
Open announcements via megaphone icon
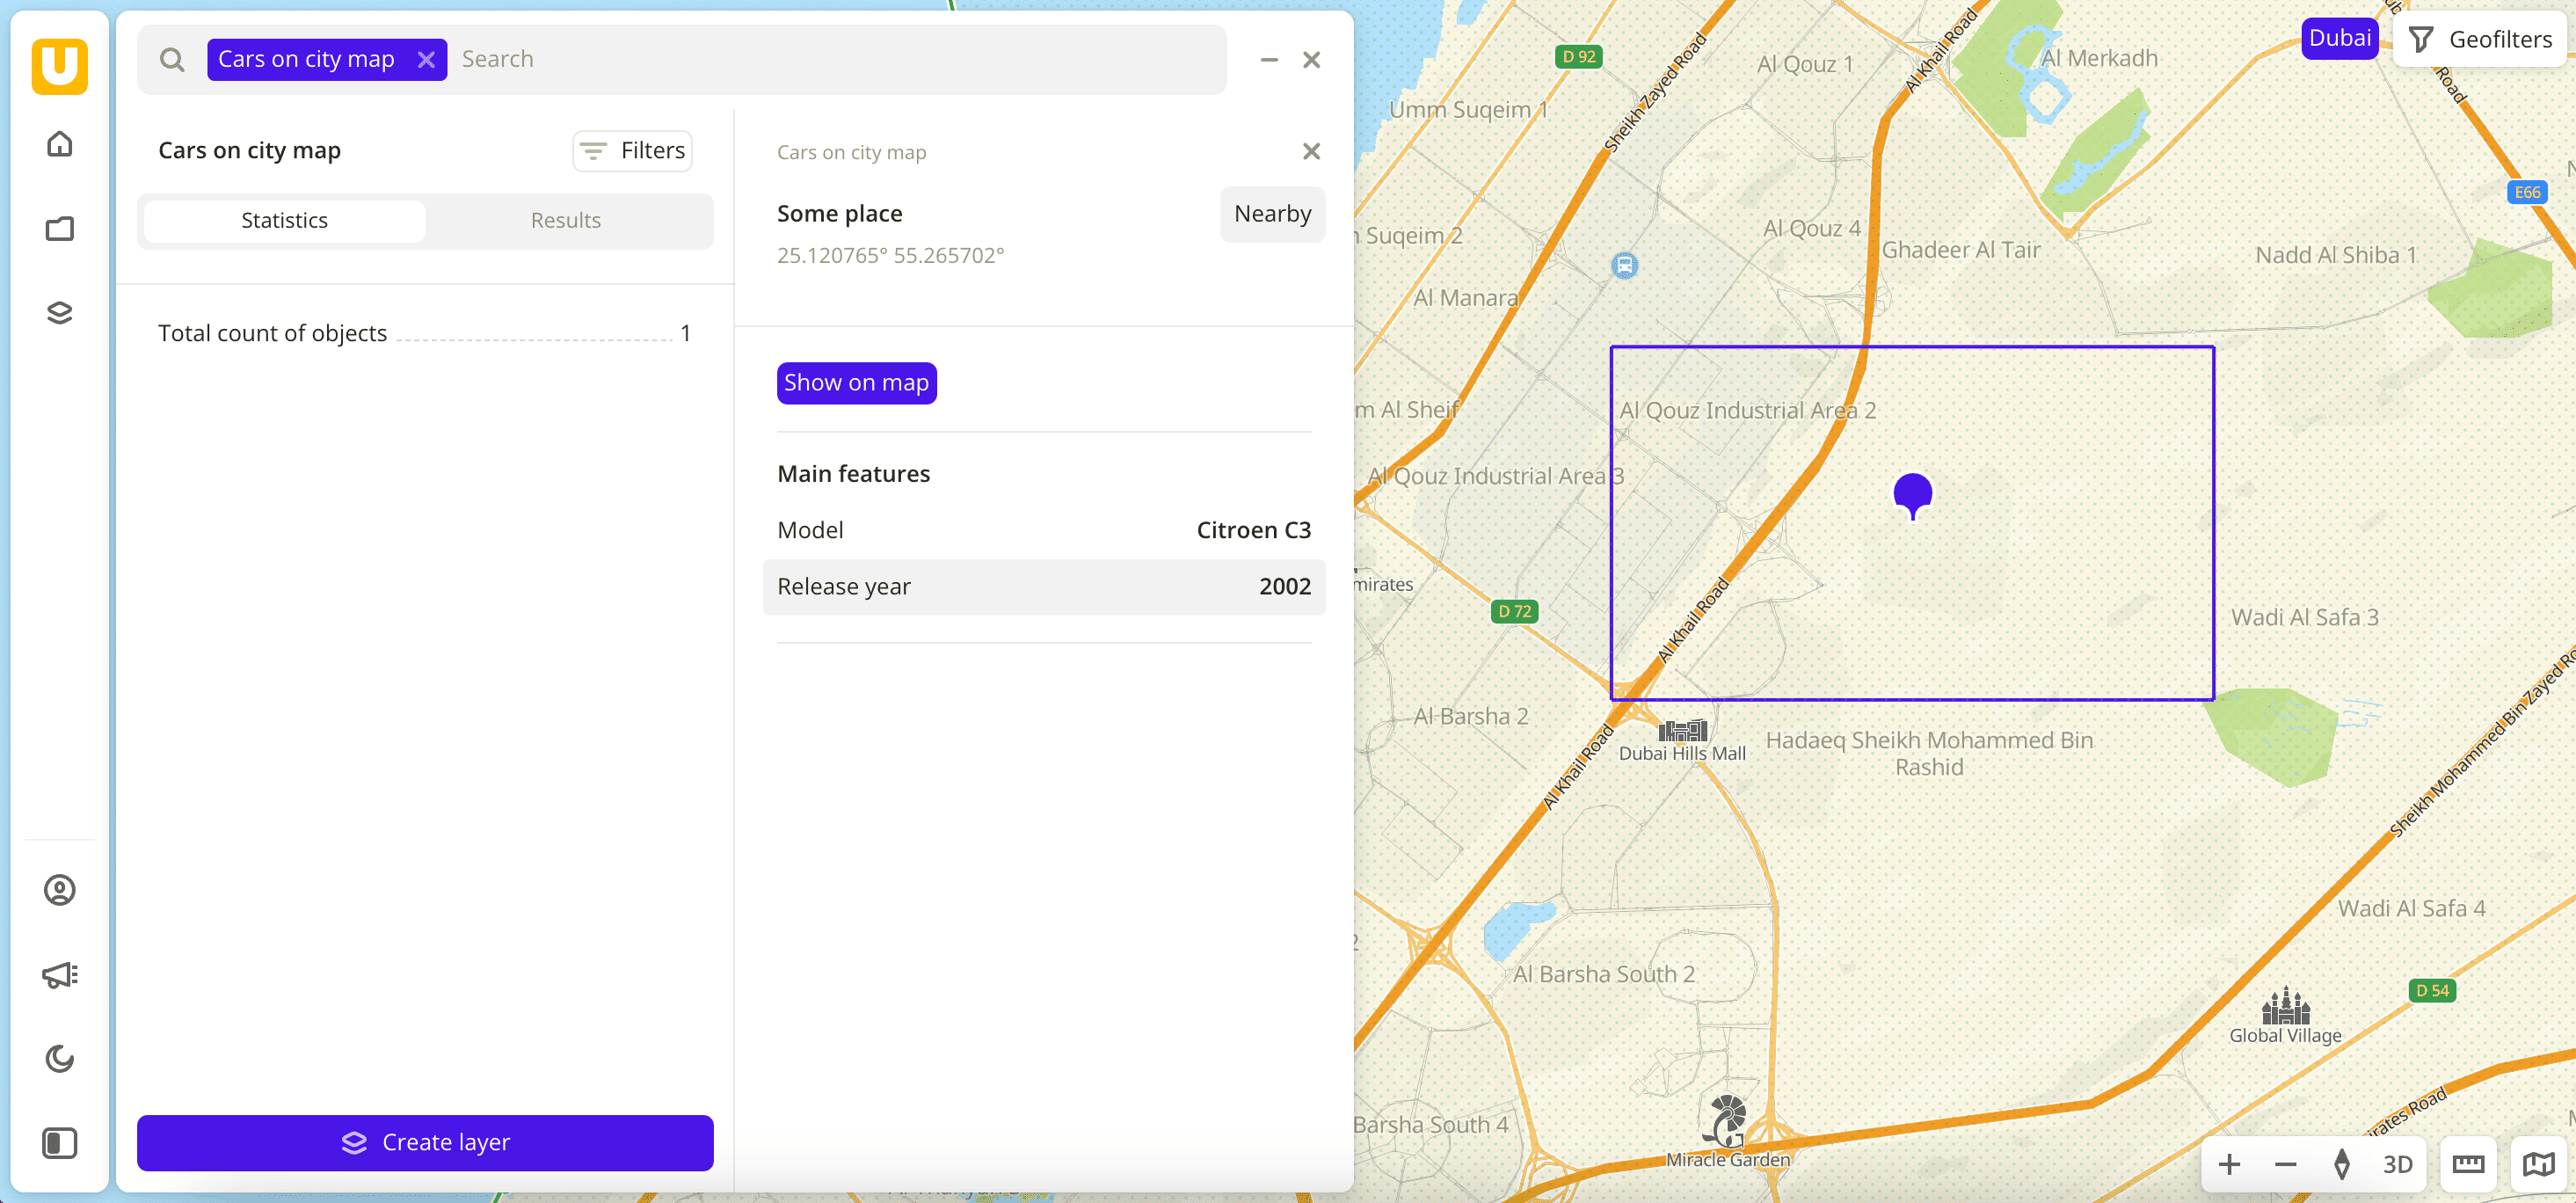pos(60,974)
